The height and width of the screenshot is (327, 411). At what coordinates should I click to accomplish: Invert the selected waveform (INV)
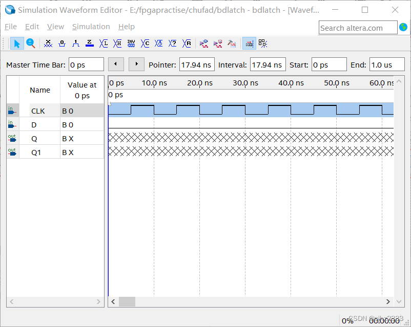[x=131, y=43]
